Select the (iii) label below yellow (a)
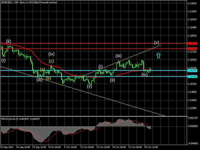This screenshot has width=200, height=150. click(39, 80)
